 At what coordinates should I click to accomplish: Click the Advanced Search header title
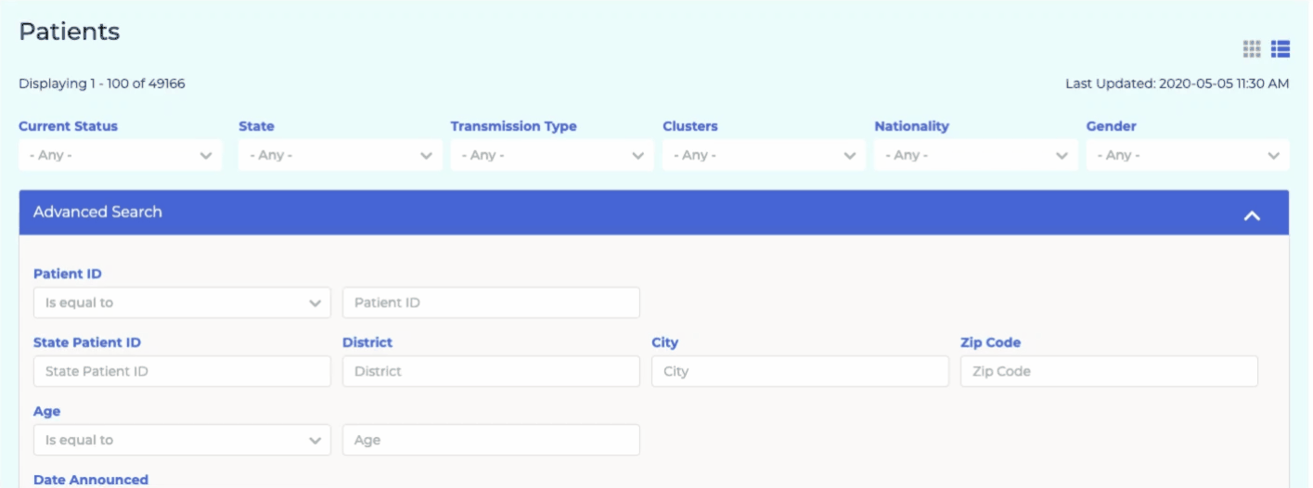tap(97, 212)
